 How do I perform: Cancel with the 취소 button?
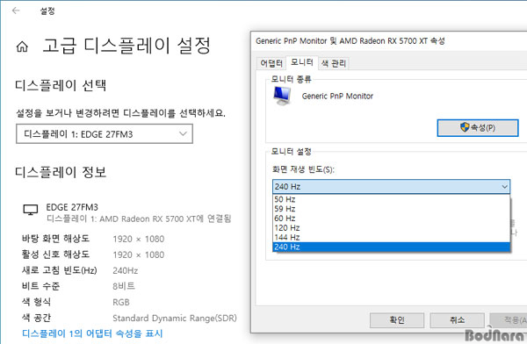coord(457,319)
